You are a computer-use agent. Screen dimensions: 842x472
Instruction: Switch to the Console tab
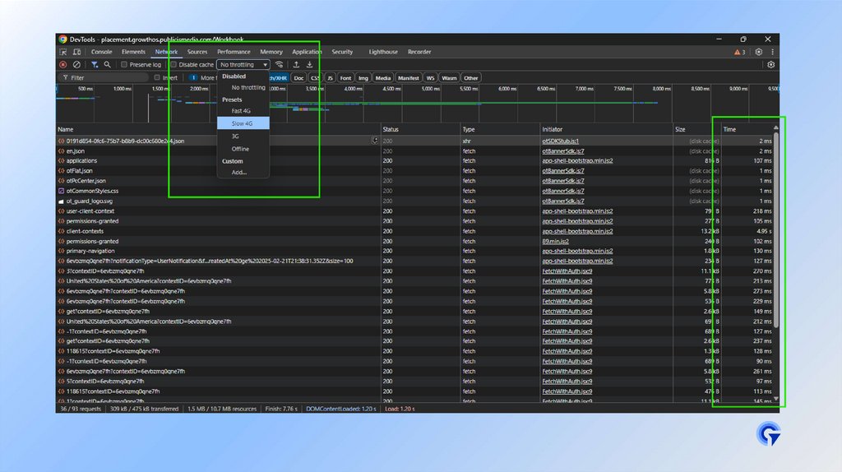[x=102, y=52]
